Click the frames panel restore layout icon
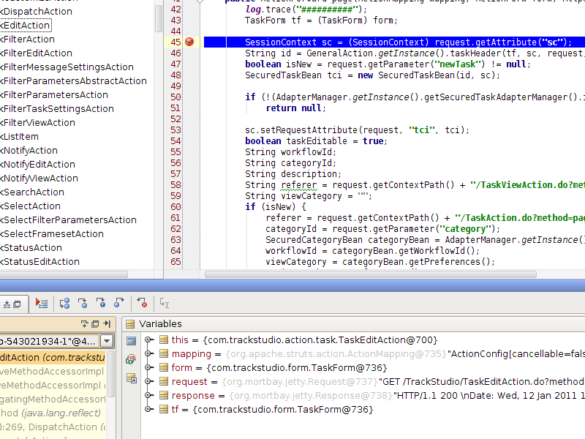 pyautogui.click(x=96, y=323)
